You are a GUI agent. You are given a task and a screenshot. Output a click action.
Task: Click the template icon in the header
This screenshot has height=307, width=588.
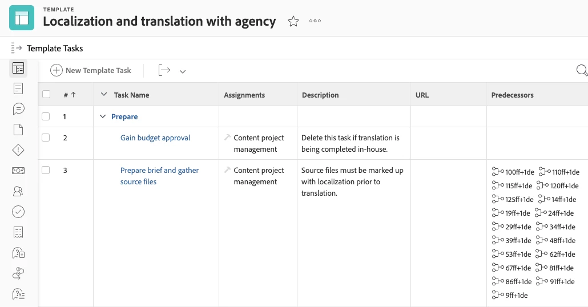22,18
